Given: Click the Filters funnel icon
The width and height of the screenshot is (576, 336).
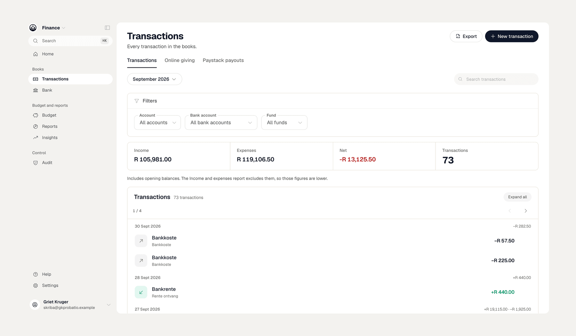Looking at the screenshot, I should [x=137, y=101].
